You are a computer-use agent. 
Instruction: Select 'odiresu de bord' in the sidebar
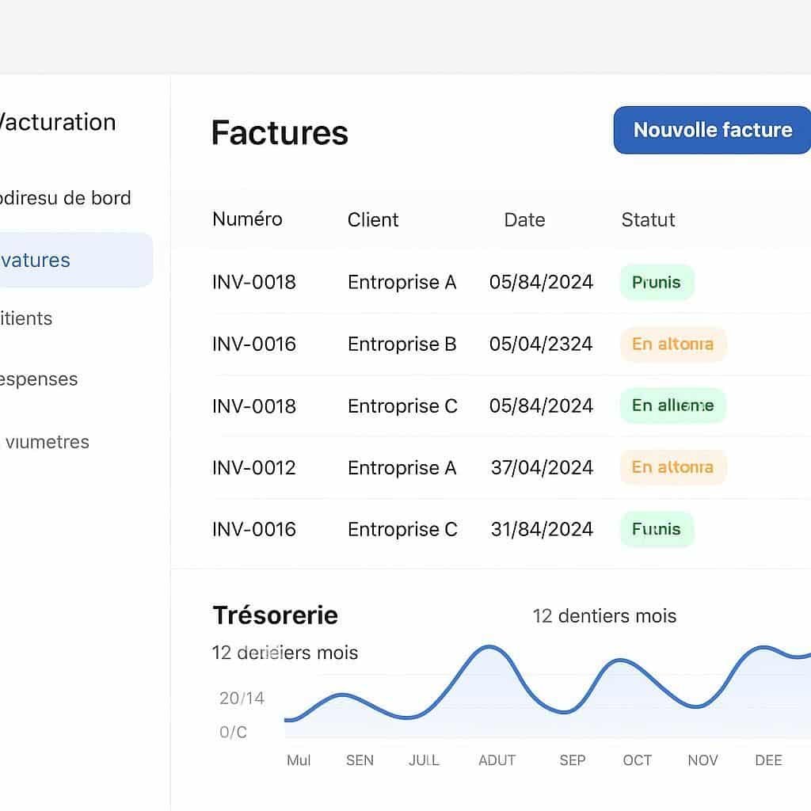[x=66, y=198]
